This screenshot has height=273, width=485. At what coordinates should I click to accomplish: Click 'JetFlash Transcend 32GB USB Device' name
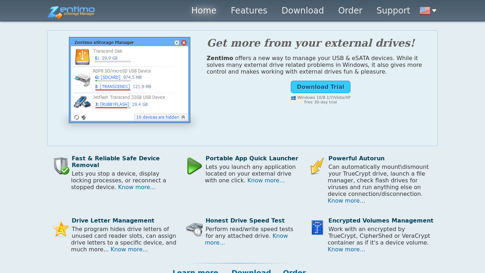click(x=129, y=97)
